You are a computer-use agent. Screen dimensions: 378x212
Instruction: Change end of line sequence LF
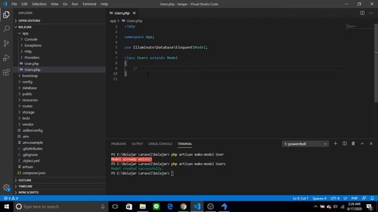tap(345, 198)
